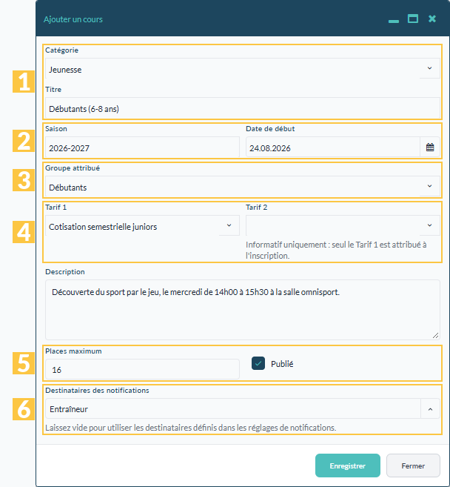
Task: Select the Entraîneur value in recipients field
Action: pyautogui.click(x=69, y=409)
